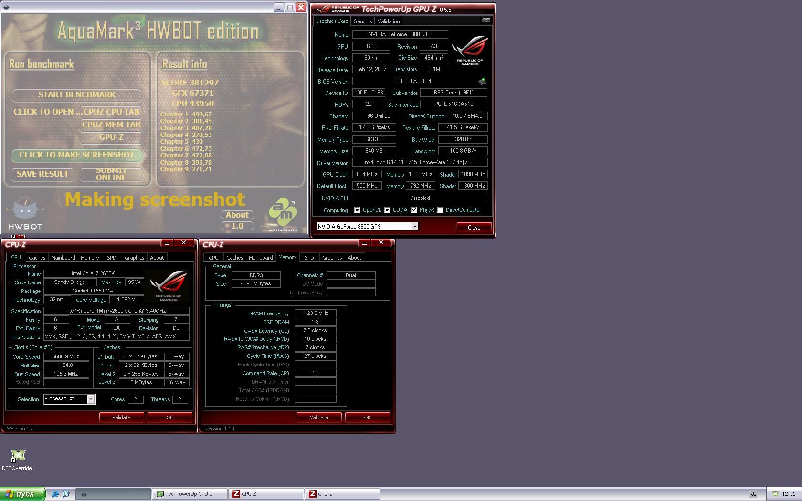Click Close button in GPU-Z
Viewport: 802px width, 501px height.
coord(474,228)
